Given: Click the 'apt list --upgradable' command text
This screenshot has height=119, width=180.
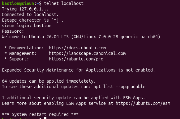Looking at the screenshot, I should [x=119, y=87].
